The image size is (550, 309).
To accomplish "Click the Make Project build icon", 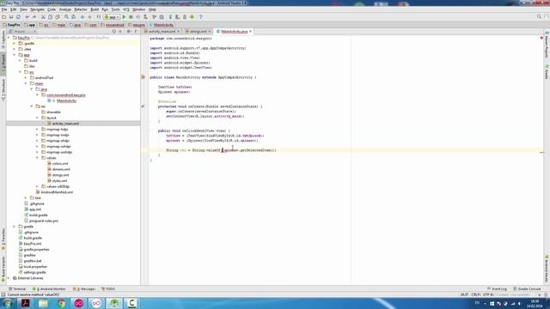I will pos(99,17).
